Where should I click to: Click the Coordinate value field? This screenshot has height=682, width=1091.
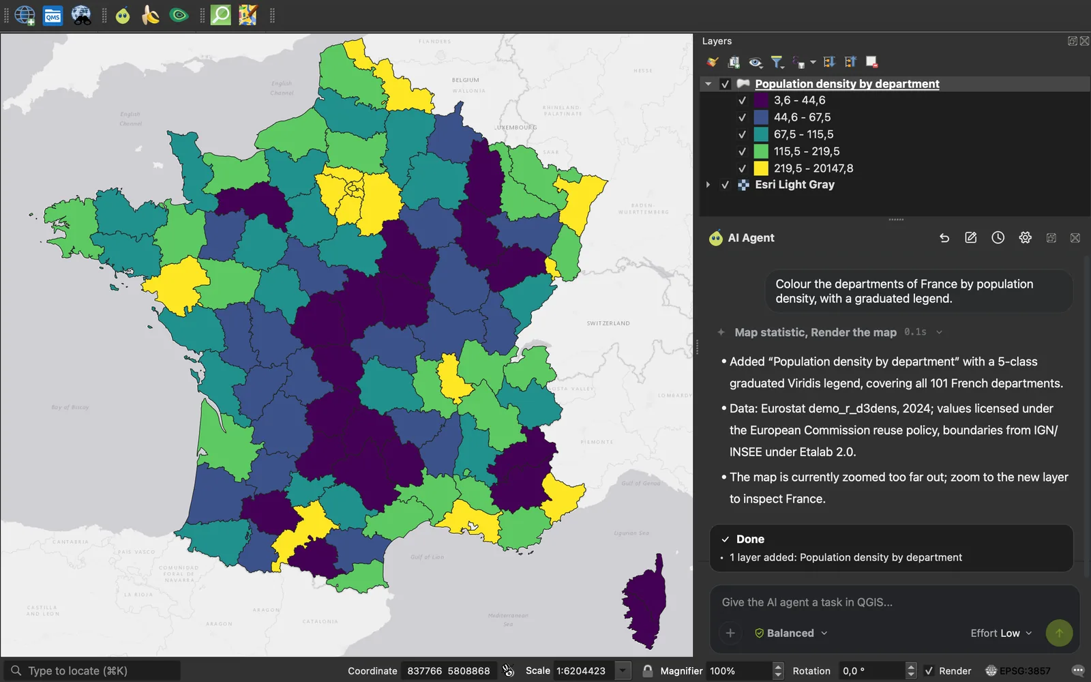[449, 671]
